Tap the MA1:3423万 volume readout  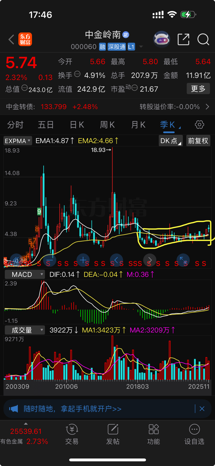tap(104, 330)
